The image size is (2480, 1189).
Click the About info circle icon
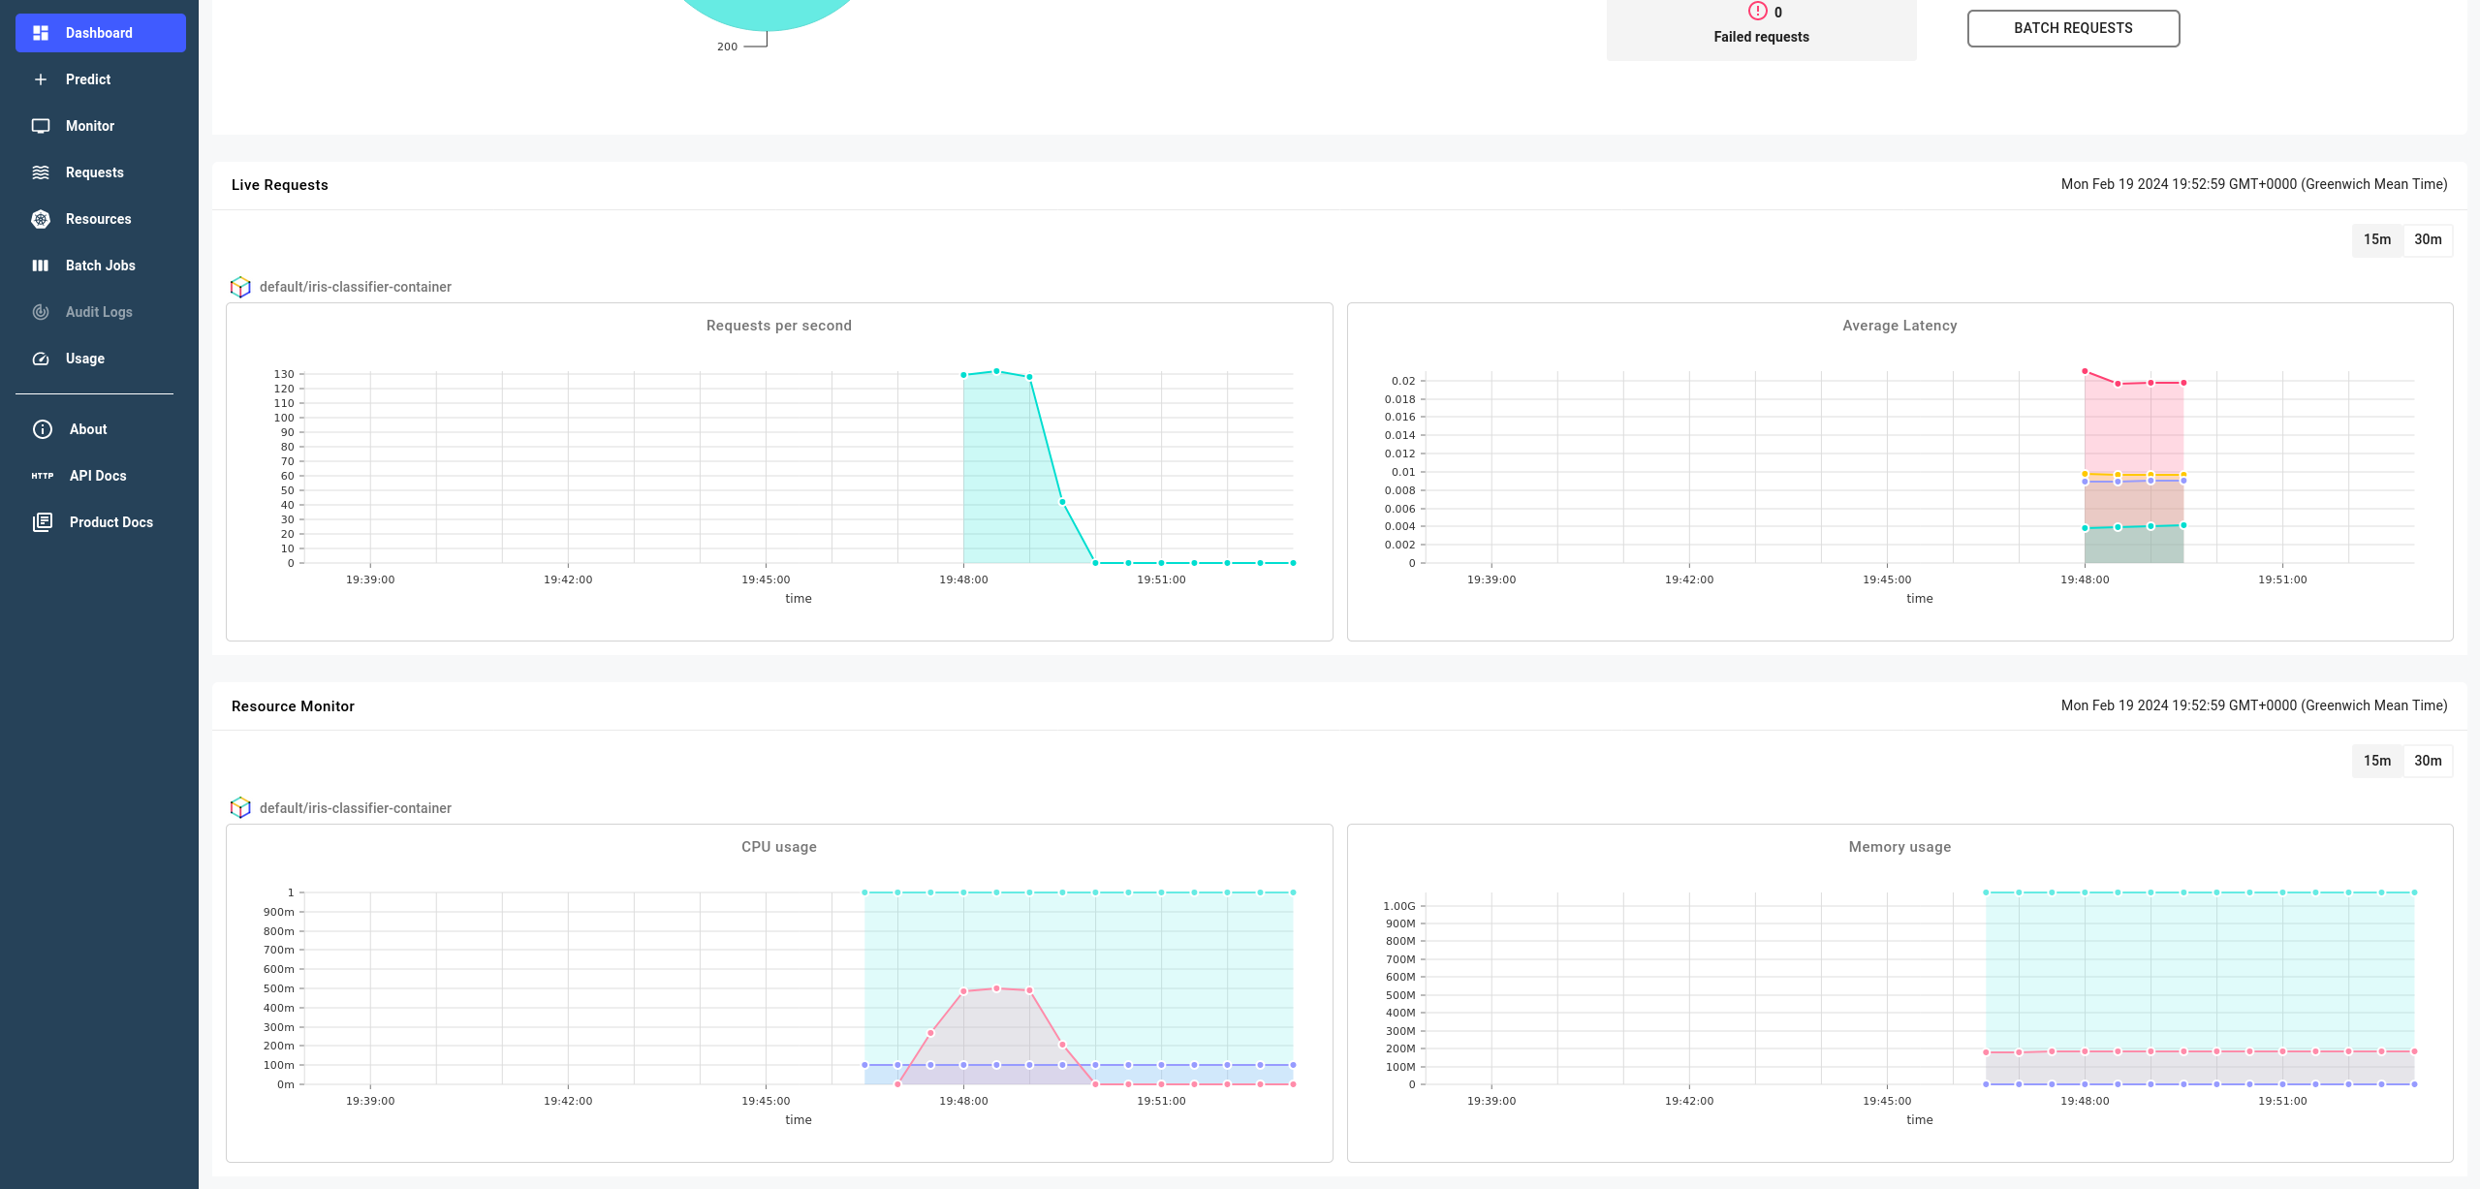pyautogui.click(x=43, y=429)
